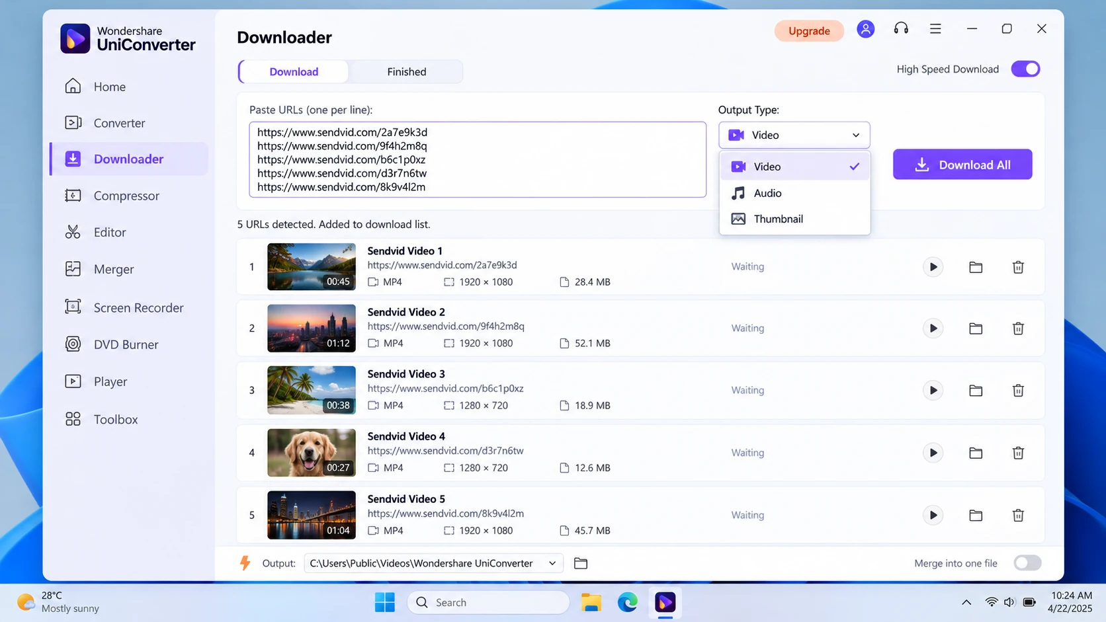
Task: Click the taskbar Search box
Action: (488, 602)
